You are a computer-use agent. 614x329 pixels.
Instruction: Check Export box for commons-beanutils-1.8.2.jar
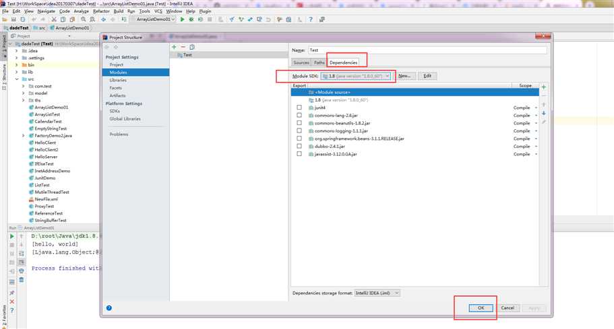tap(299, 123)
